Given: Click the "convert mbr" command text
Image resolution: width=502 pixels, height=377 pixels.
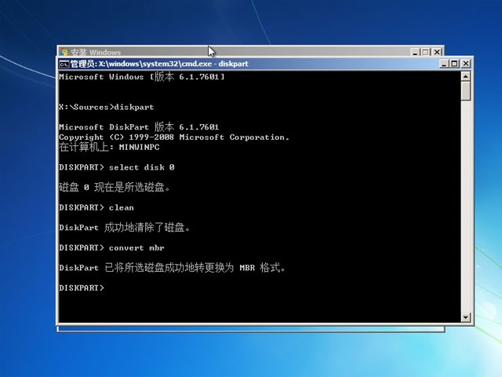Looking at the screenshot, I should [x=136, y=248].
